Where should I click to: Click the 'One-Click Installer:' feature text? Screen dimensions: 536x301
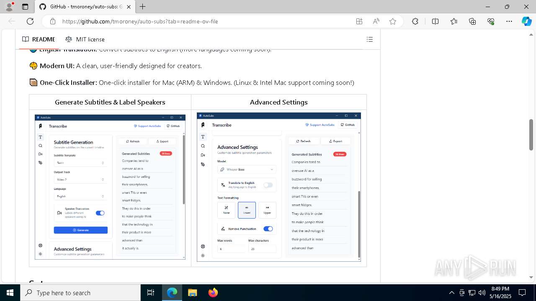coord(68,83)
